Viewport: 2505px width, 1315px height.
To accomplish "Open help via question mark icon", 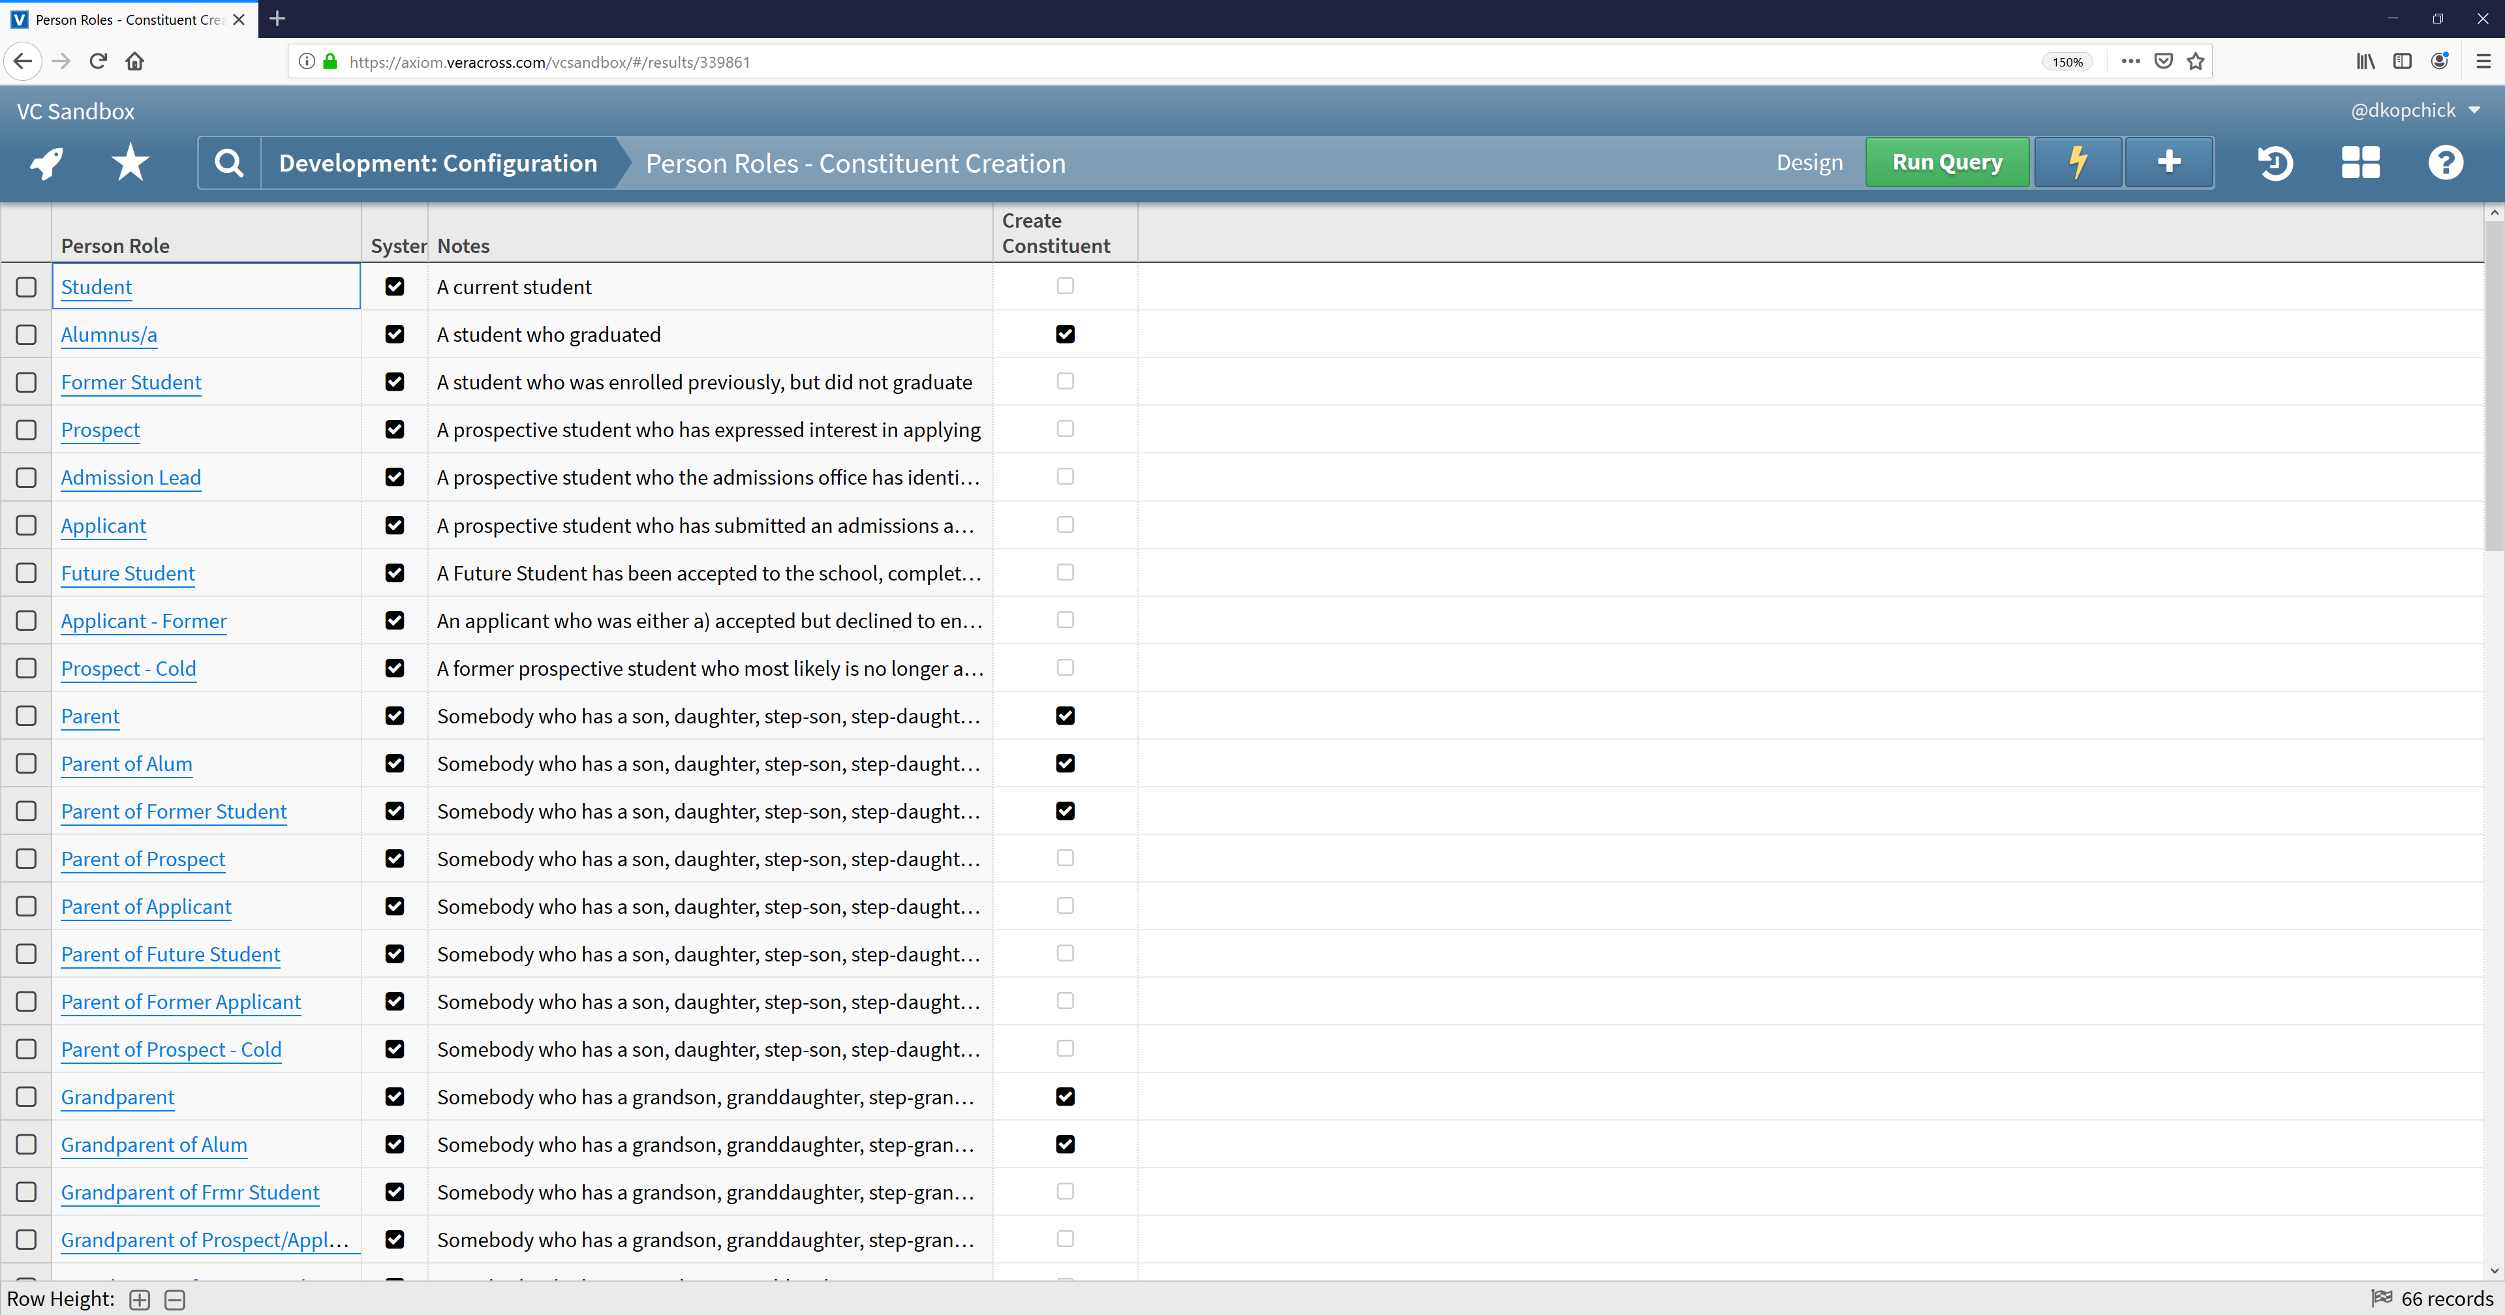I will coord(2445,162).
